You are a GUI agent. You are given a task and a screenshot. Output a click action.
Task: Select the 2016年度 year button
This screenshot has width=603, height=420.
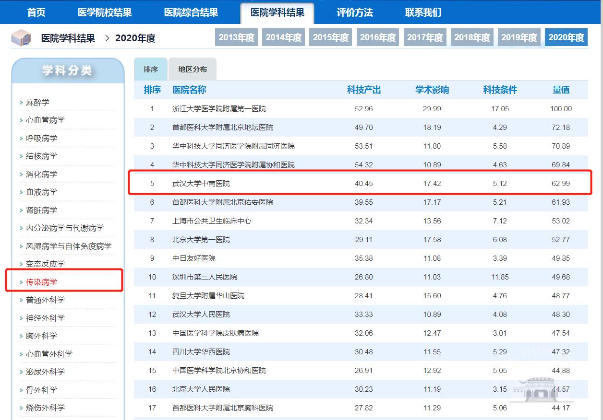pos(378,37)
